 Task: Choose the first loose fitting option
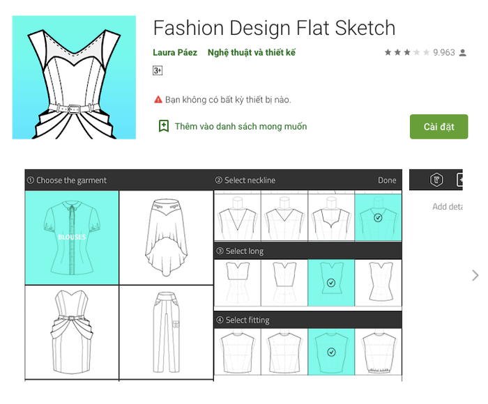tap(238, 352)
